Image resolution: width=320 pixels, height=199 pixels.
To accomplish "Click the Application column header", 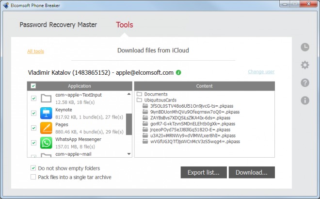I will pyautogui.click(x=80, y=86).
